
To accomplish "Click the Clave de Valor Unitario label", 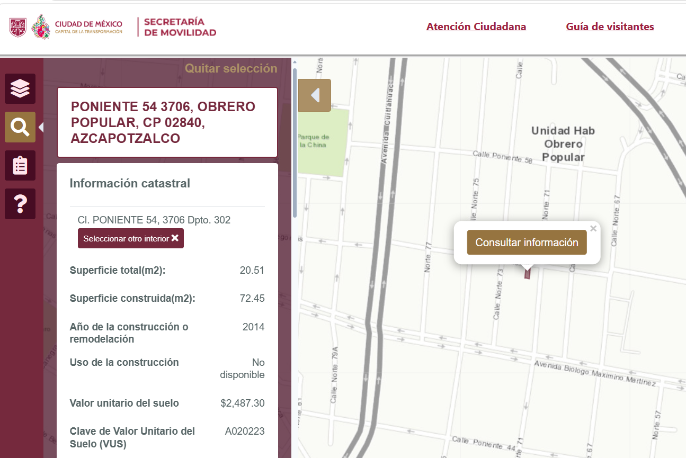I will 132,437.
